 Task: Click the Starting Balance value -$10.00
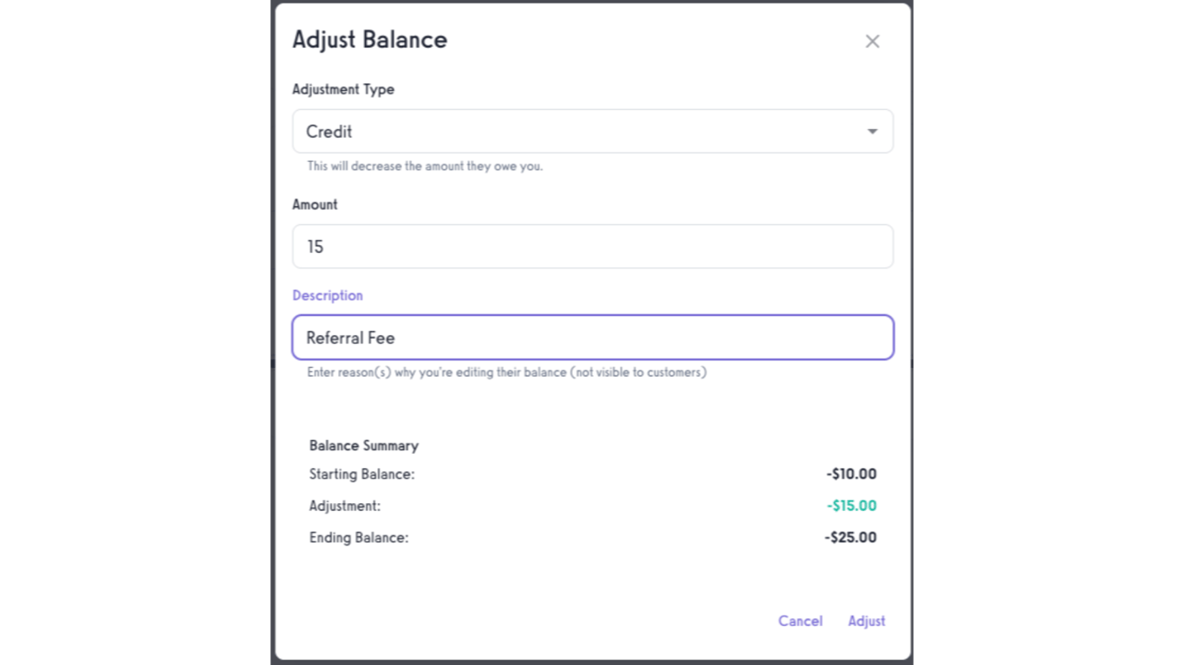(850, 474)
